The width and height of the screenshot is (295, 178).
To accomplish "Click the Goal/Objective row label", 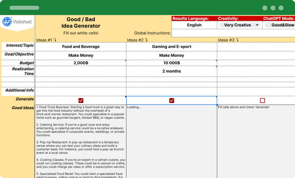I will click(x=19, y=54).
